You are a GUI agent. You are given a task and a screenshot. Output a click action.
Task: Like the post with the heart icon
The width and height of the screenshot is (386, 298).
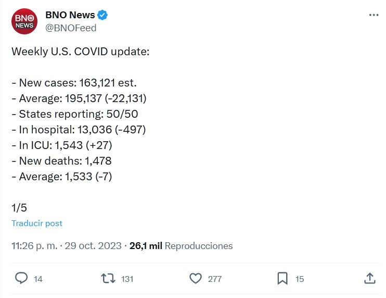click(195, 279)
